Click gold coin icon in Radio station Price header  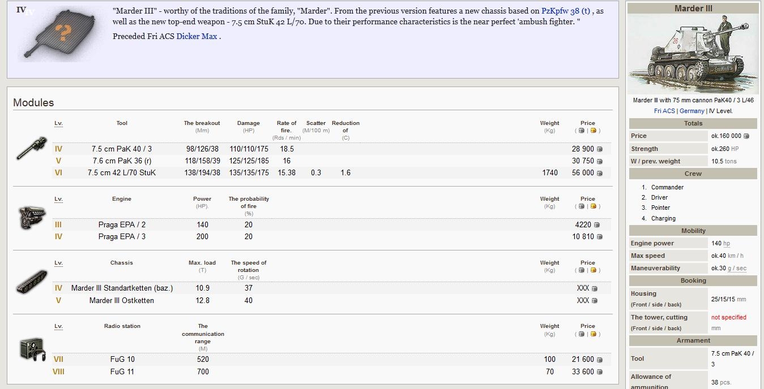pyautogui.click(x=594, y=334)
